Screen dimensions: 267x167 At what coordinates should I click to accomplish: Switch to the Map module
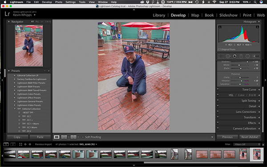click(195, 15)
